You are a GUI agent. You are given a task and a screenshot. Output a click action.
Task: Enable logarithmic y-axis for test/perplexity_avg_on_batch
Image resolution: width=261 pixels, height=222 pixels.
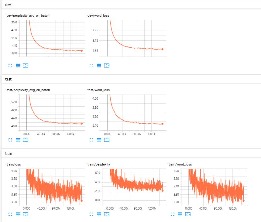[18, 140]
